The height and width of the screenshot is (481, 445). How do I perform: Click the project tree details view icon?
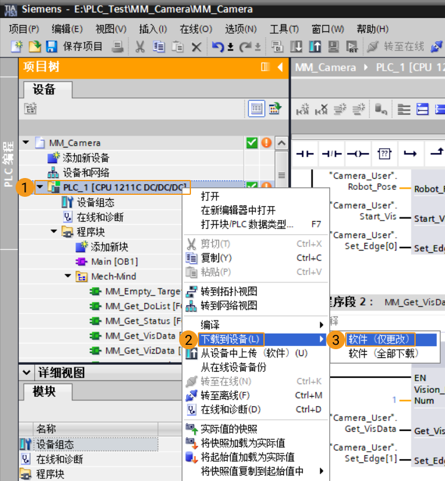(275, 109)
